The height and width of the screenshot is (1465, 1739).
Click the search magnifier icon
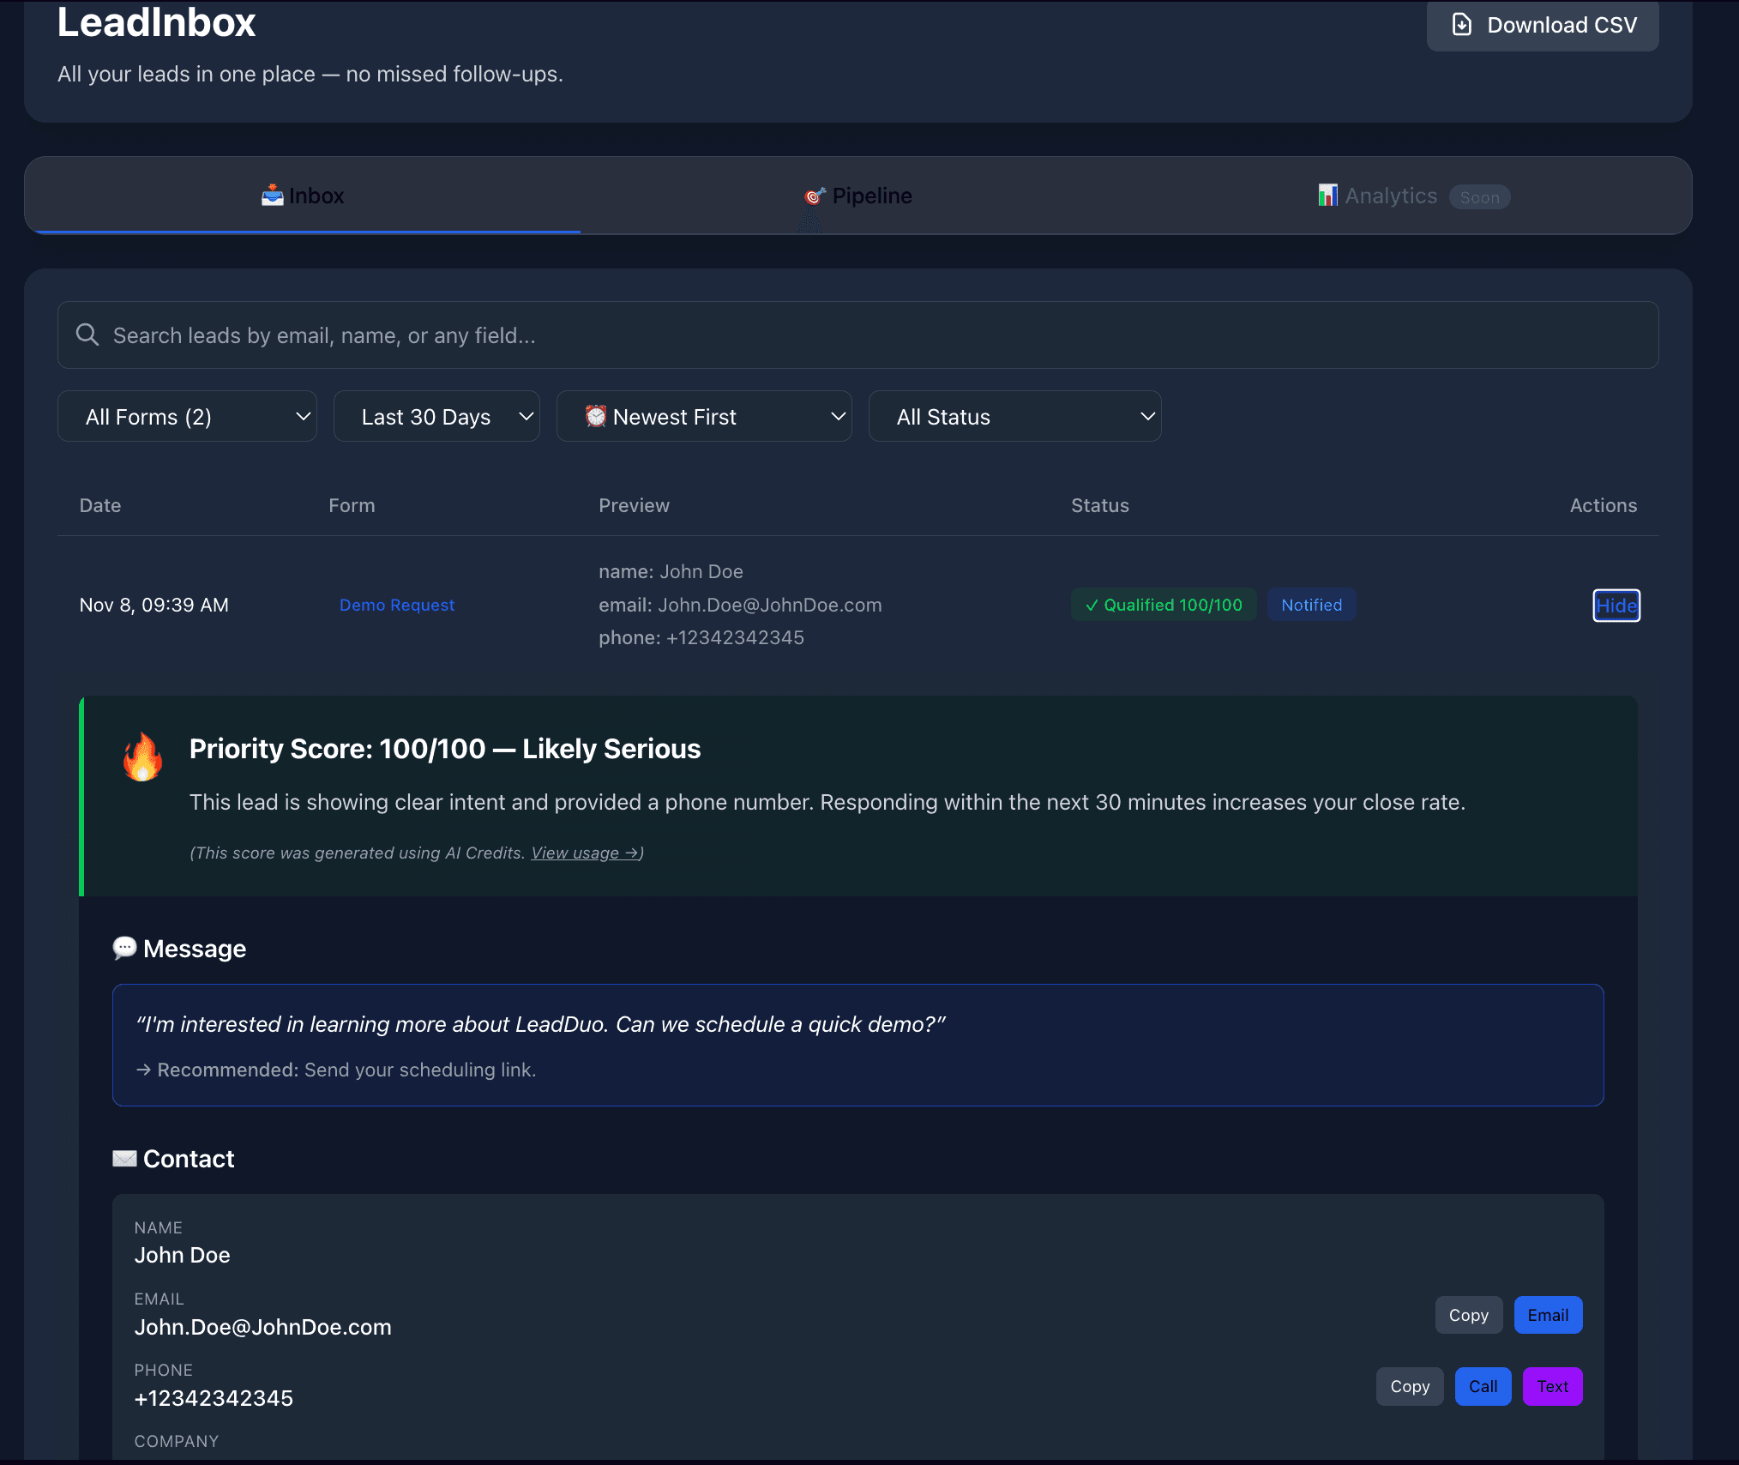click(x=87, y=334)
